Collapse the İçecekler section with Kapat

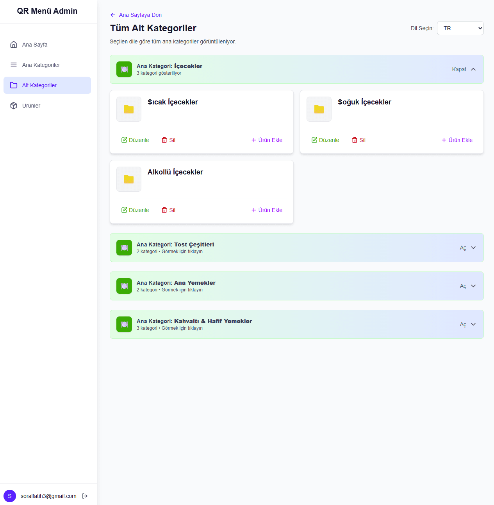[x=464, y=69]
